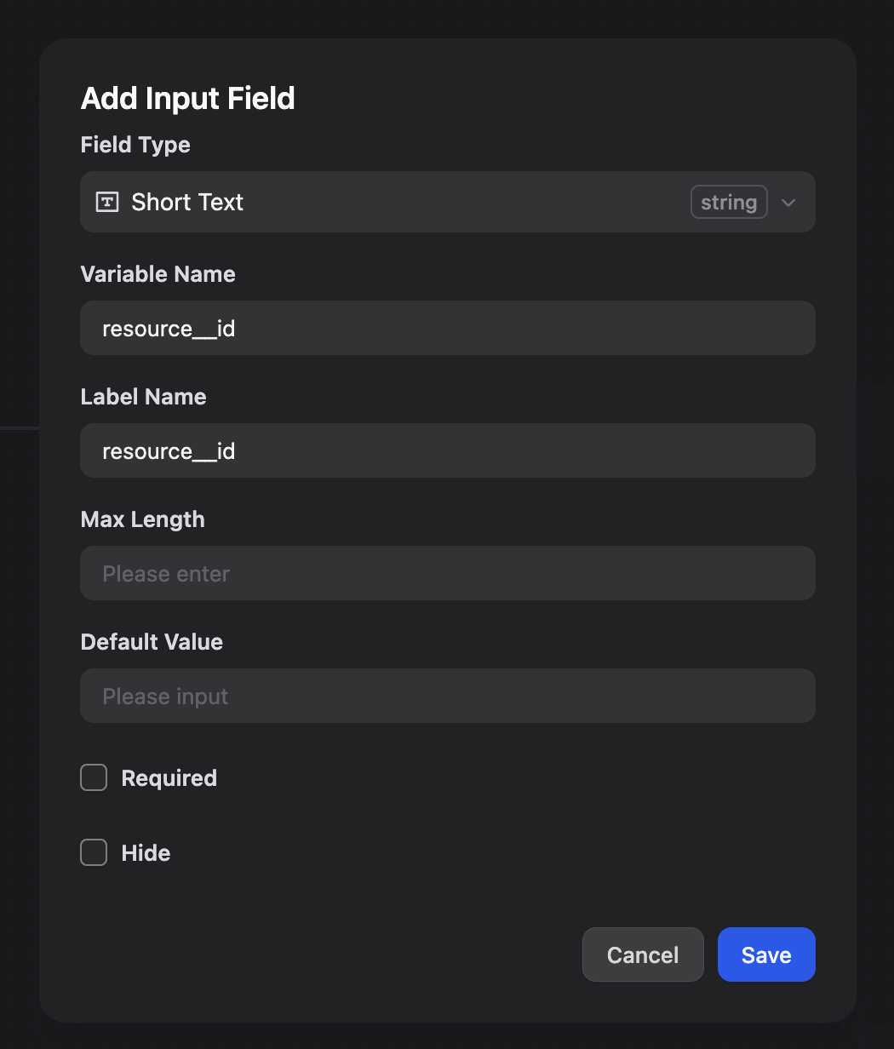Click the Max Length section heading

pos(142,519)
